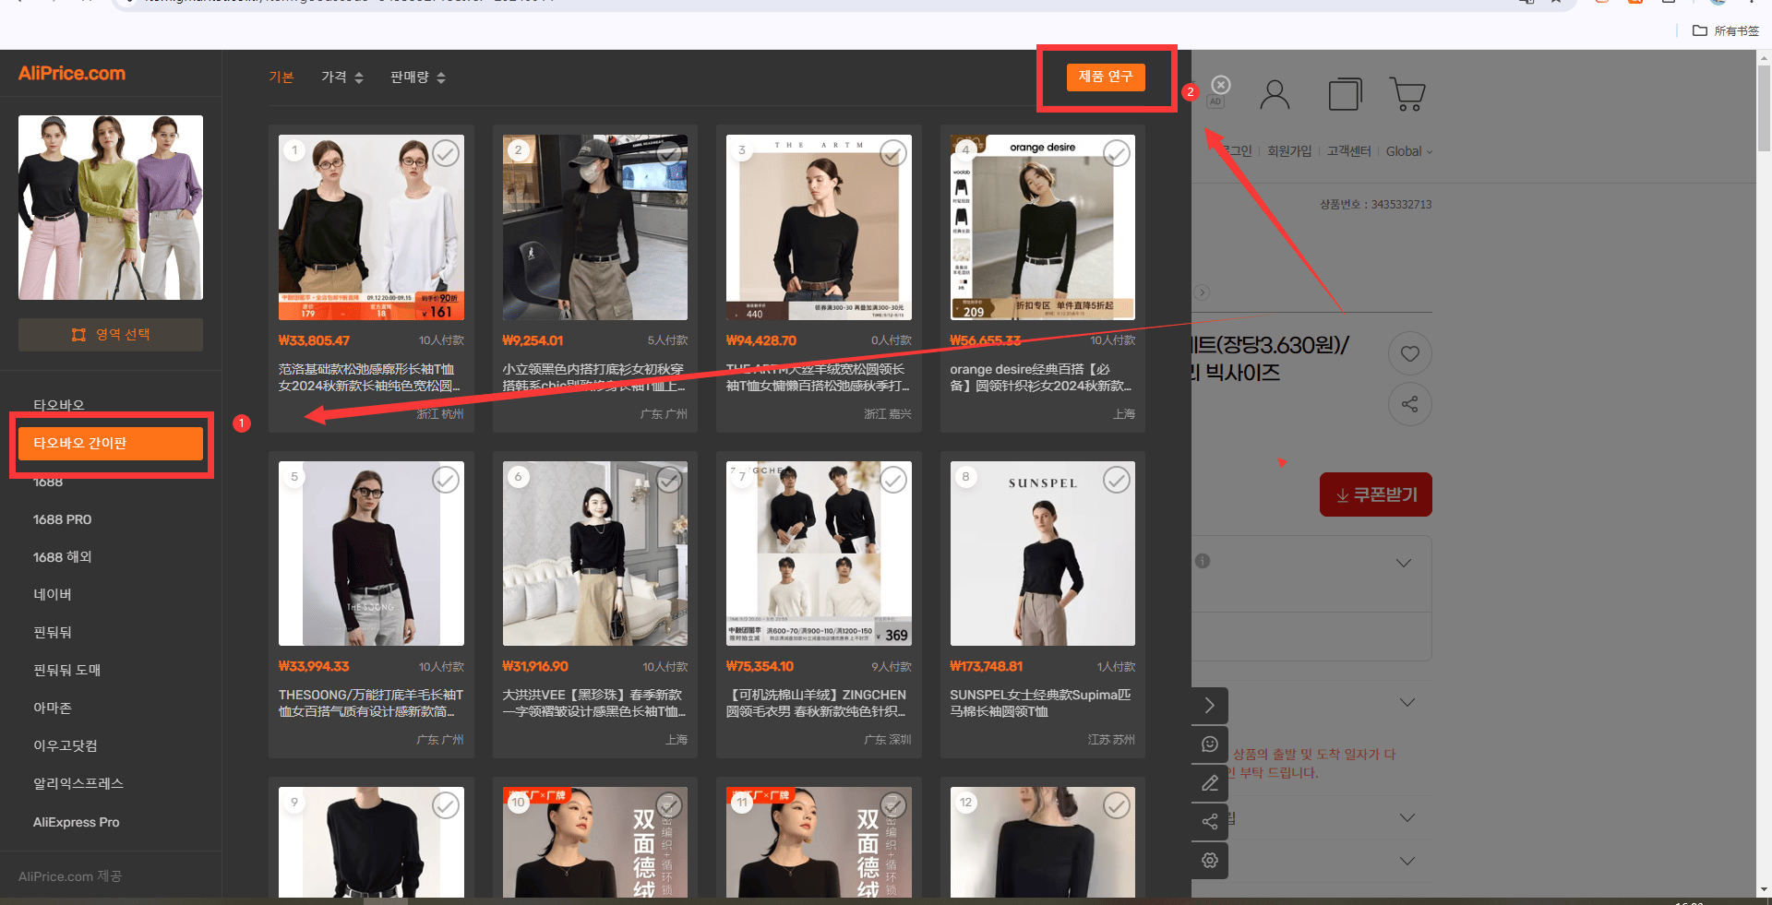Open the chat smiley icon in side toolbar
Screen dimensions: 1772x905
click(x=1209, y=744)
